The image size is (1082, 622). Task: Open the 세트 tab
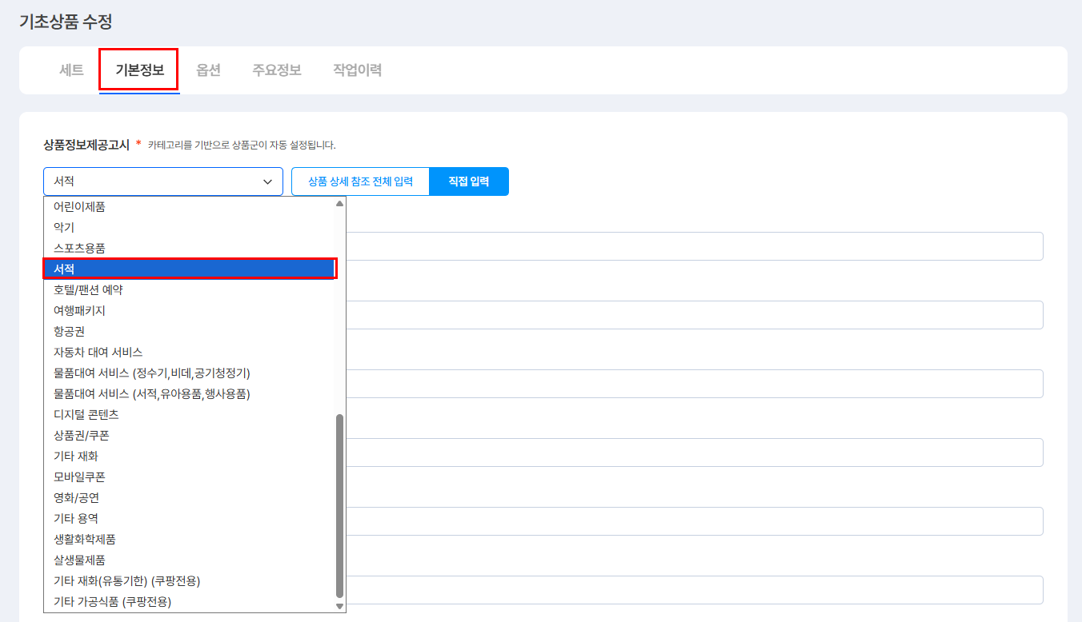click(x=71, y=70)
